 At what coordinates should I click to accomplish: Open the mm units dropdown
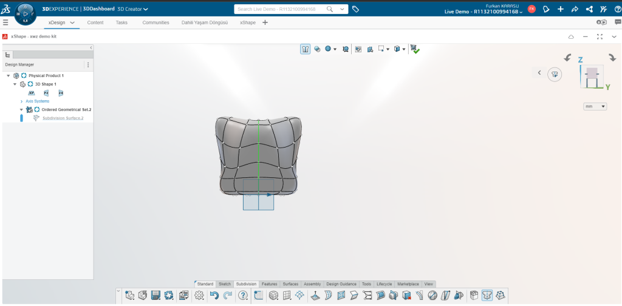point(595,106)
